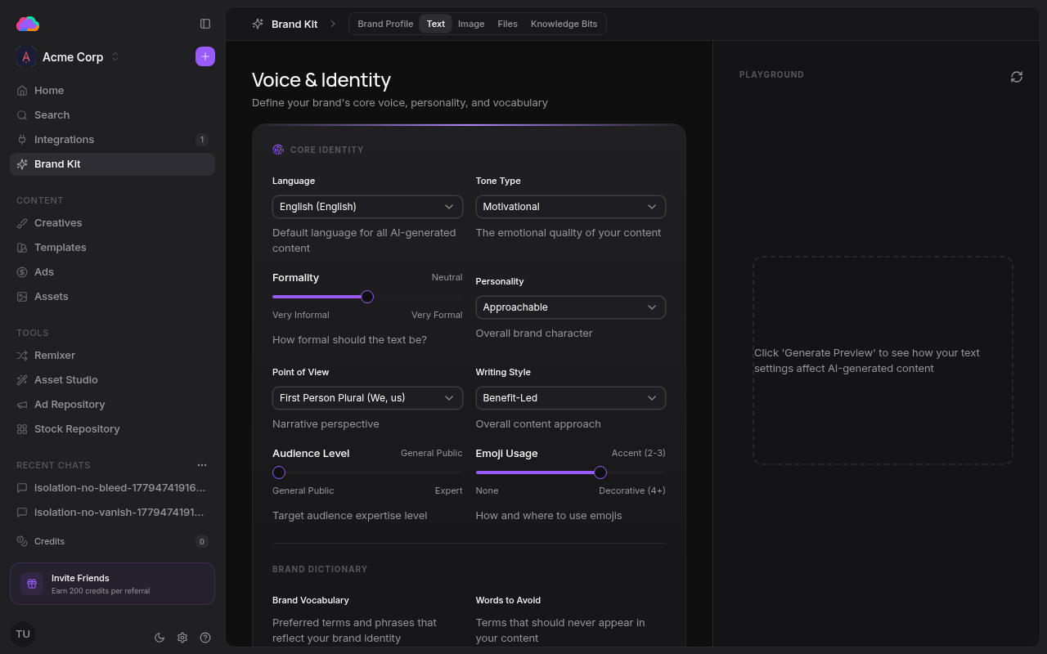Open Recent Chats more options dots
This screenshot has width=1047, height=654.
pyautogui.click(x=202, y=465)
